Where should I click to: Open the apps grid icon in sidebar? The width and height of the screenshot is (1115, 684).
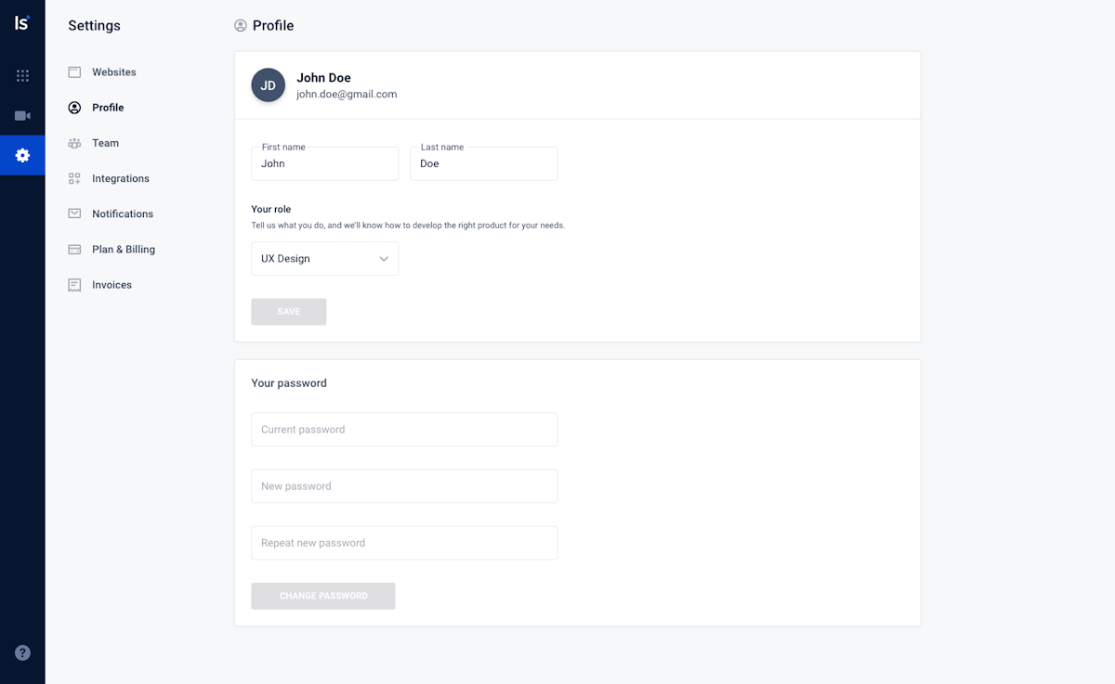(x=22, y=76)
